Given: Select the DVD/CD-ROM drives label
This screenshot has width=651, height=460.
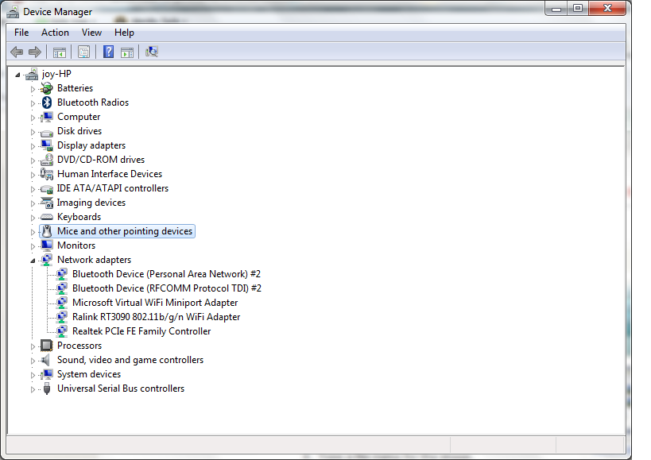Looking at the screenshot, I should (101, 160).
